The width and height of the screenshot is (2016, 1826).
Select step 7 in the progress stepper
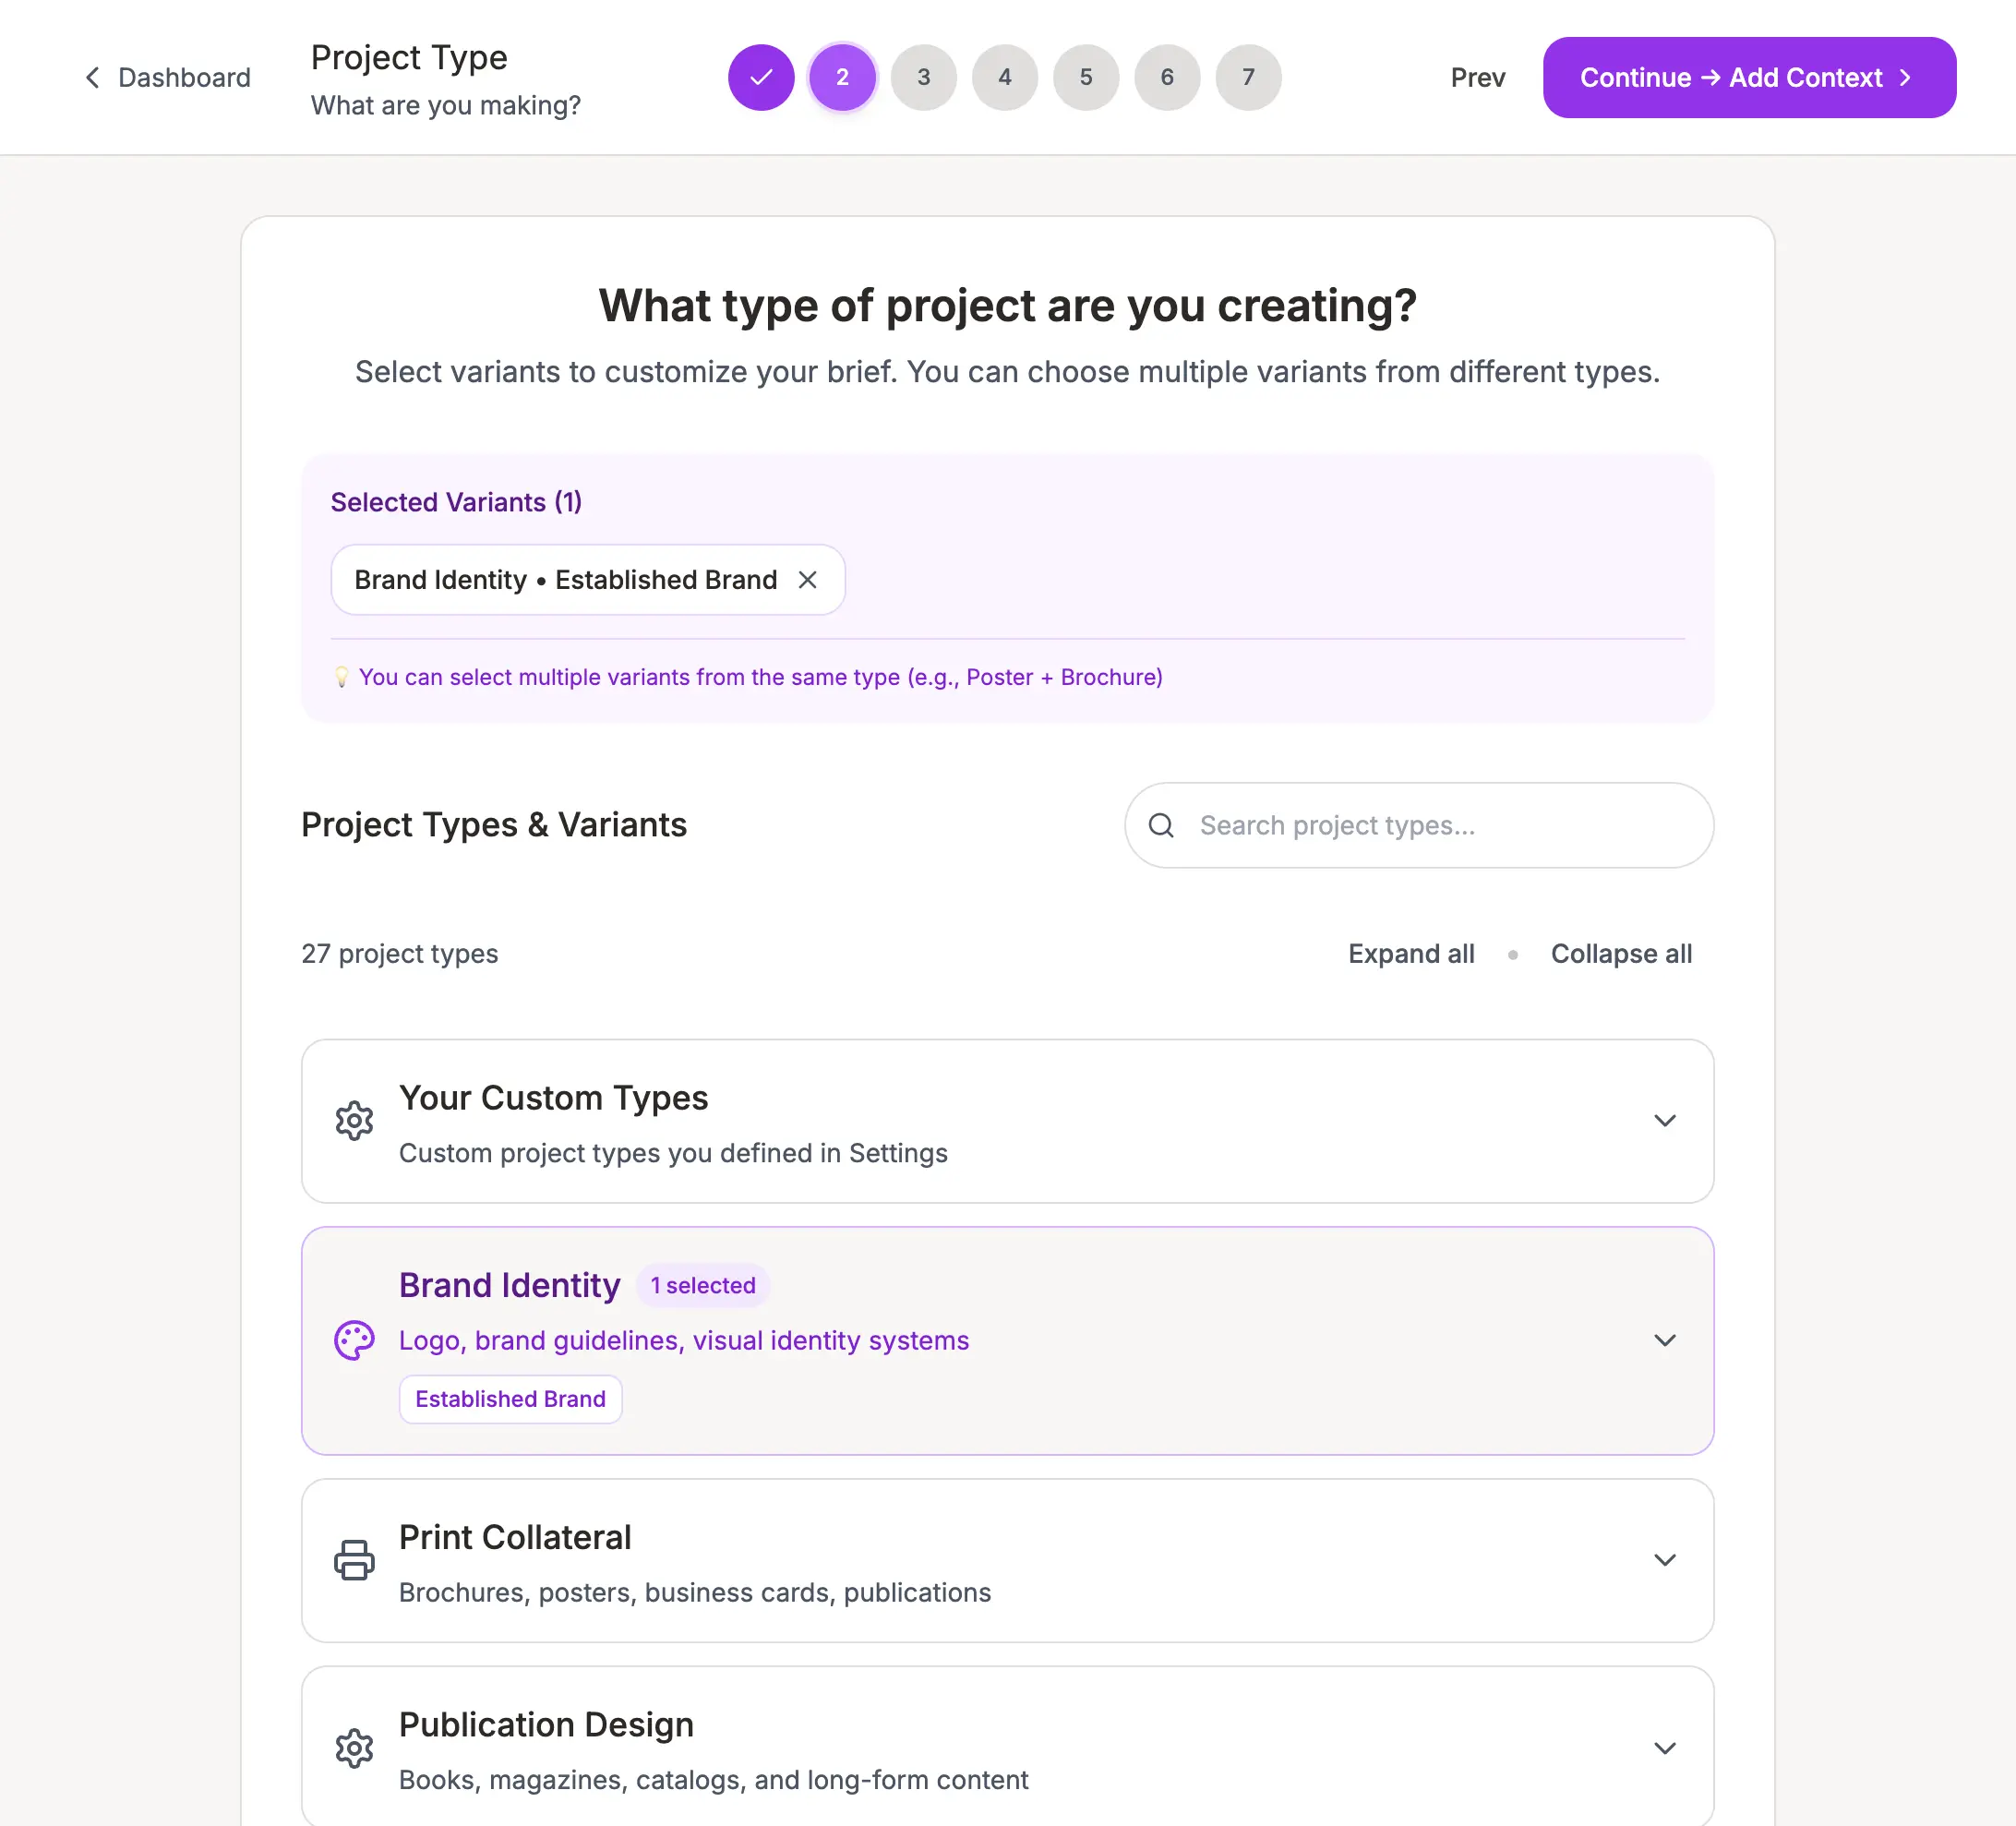click(x=1247, y=77)
